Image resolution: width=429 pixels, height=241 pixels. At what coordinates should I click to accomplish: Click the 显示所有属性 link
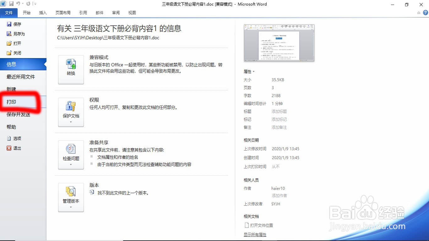(255, 234)
